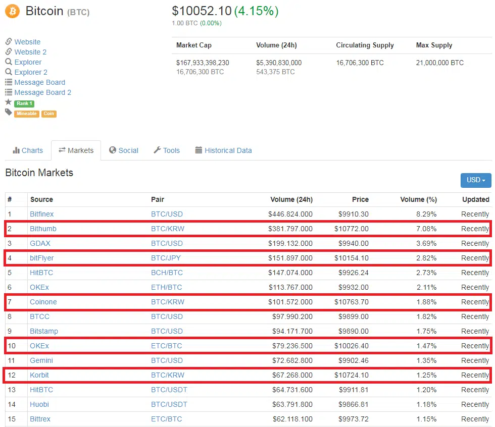
Task: Open the Explorer link
Action: (x=28, y=62)
